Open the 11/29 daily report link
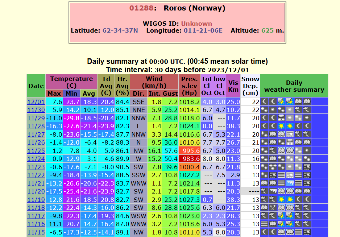The width and height of the screenshot is (340, 237). click(36, 118)
